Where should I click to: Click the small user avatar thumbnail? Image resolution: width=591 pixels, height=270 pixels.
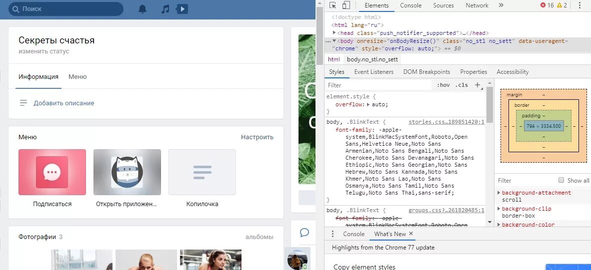pos(297,260)
